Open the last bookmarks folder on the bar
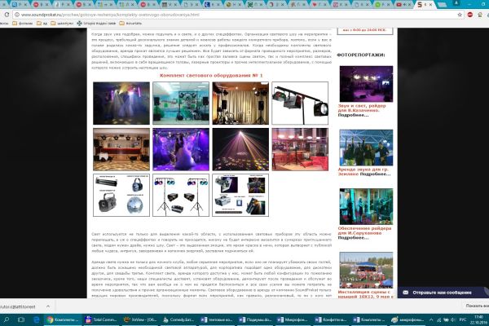Viewport: 489px width, 326px height. pyautogui.click(x=130, y=23)
